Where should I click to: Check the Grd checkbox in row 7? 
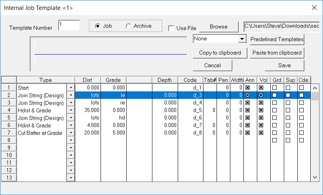click(x=274, y=133)
